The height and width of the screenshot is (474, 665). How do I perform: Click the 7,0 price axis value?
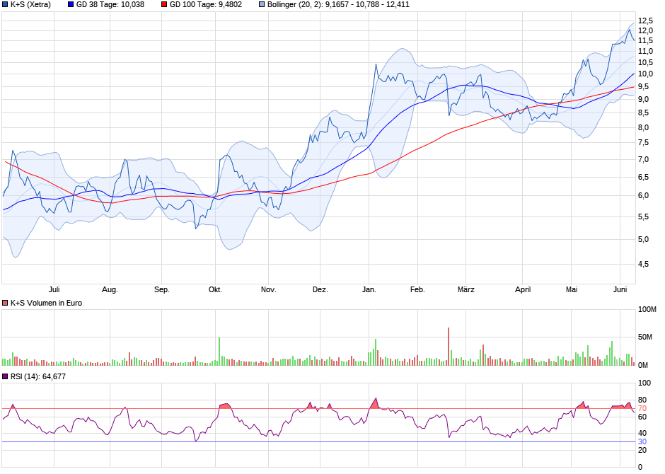click(x=643, y=159)
